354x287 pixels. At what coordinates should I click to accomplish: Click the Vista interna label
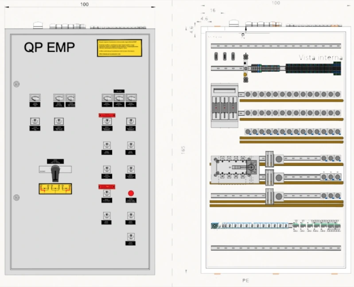pos(321,58)
